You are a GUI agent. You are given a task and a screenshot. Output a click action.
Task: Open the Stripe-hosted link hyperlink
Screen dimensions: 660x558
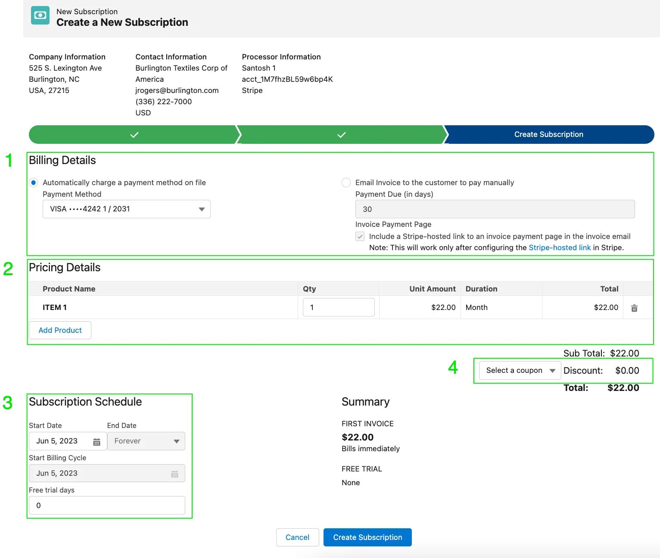(x=560, y=248)
